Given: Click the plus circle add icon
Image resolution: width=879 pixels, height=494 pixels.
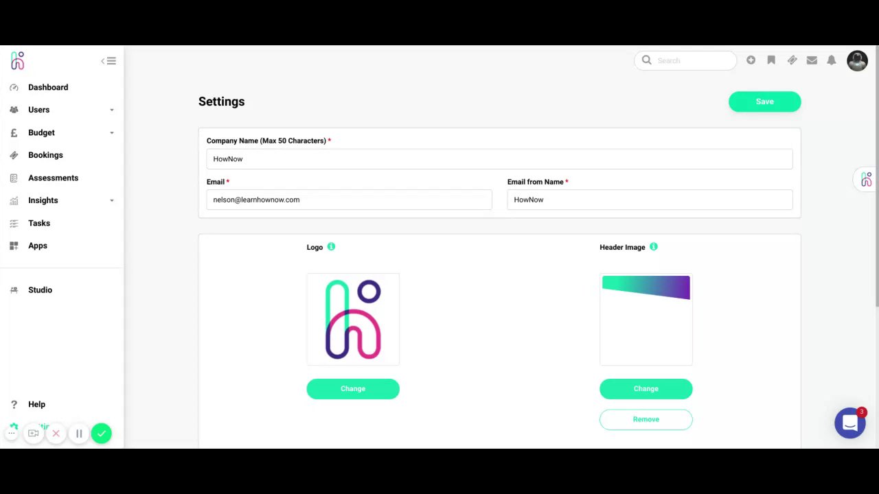Looking at the screenshot, I should tap(751, 60).
